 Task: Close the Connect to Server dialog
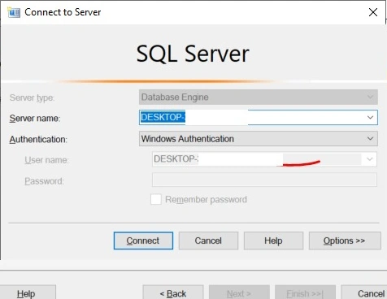[x=373, y=12]
